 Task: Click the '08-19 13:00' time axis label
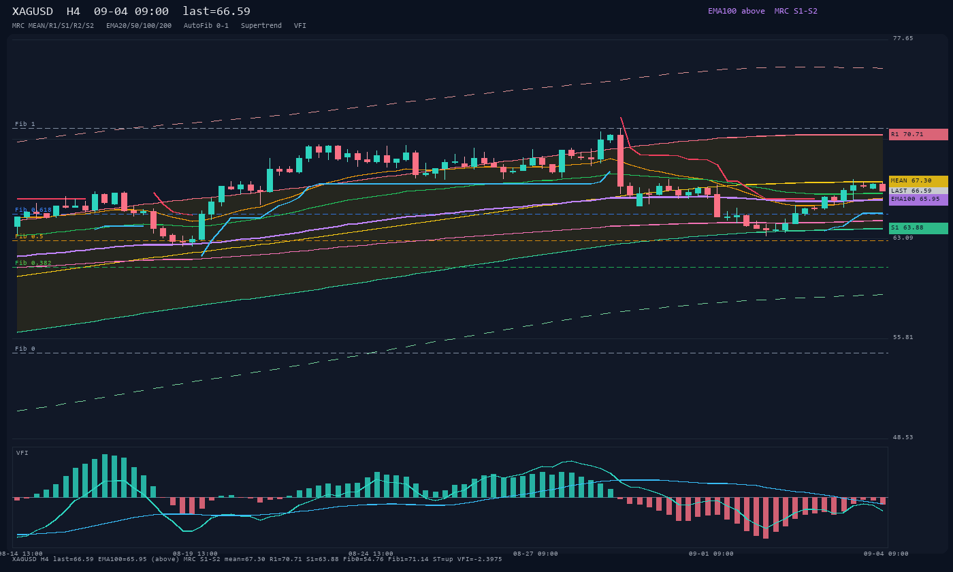(x=195, y=554)
